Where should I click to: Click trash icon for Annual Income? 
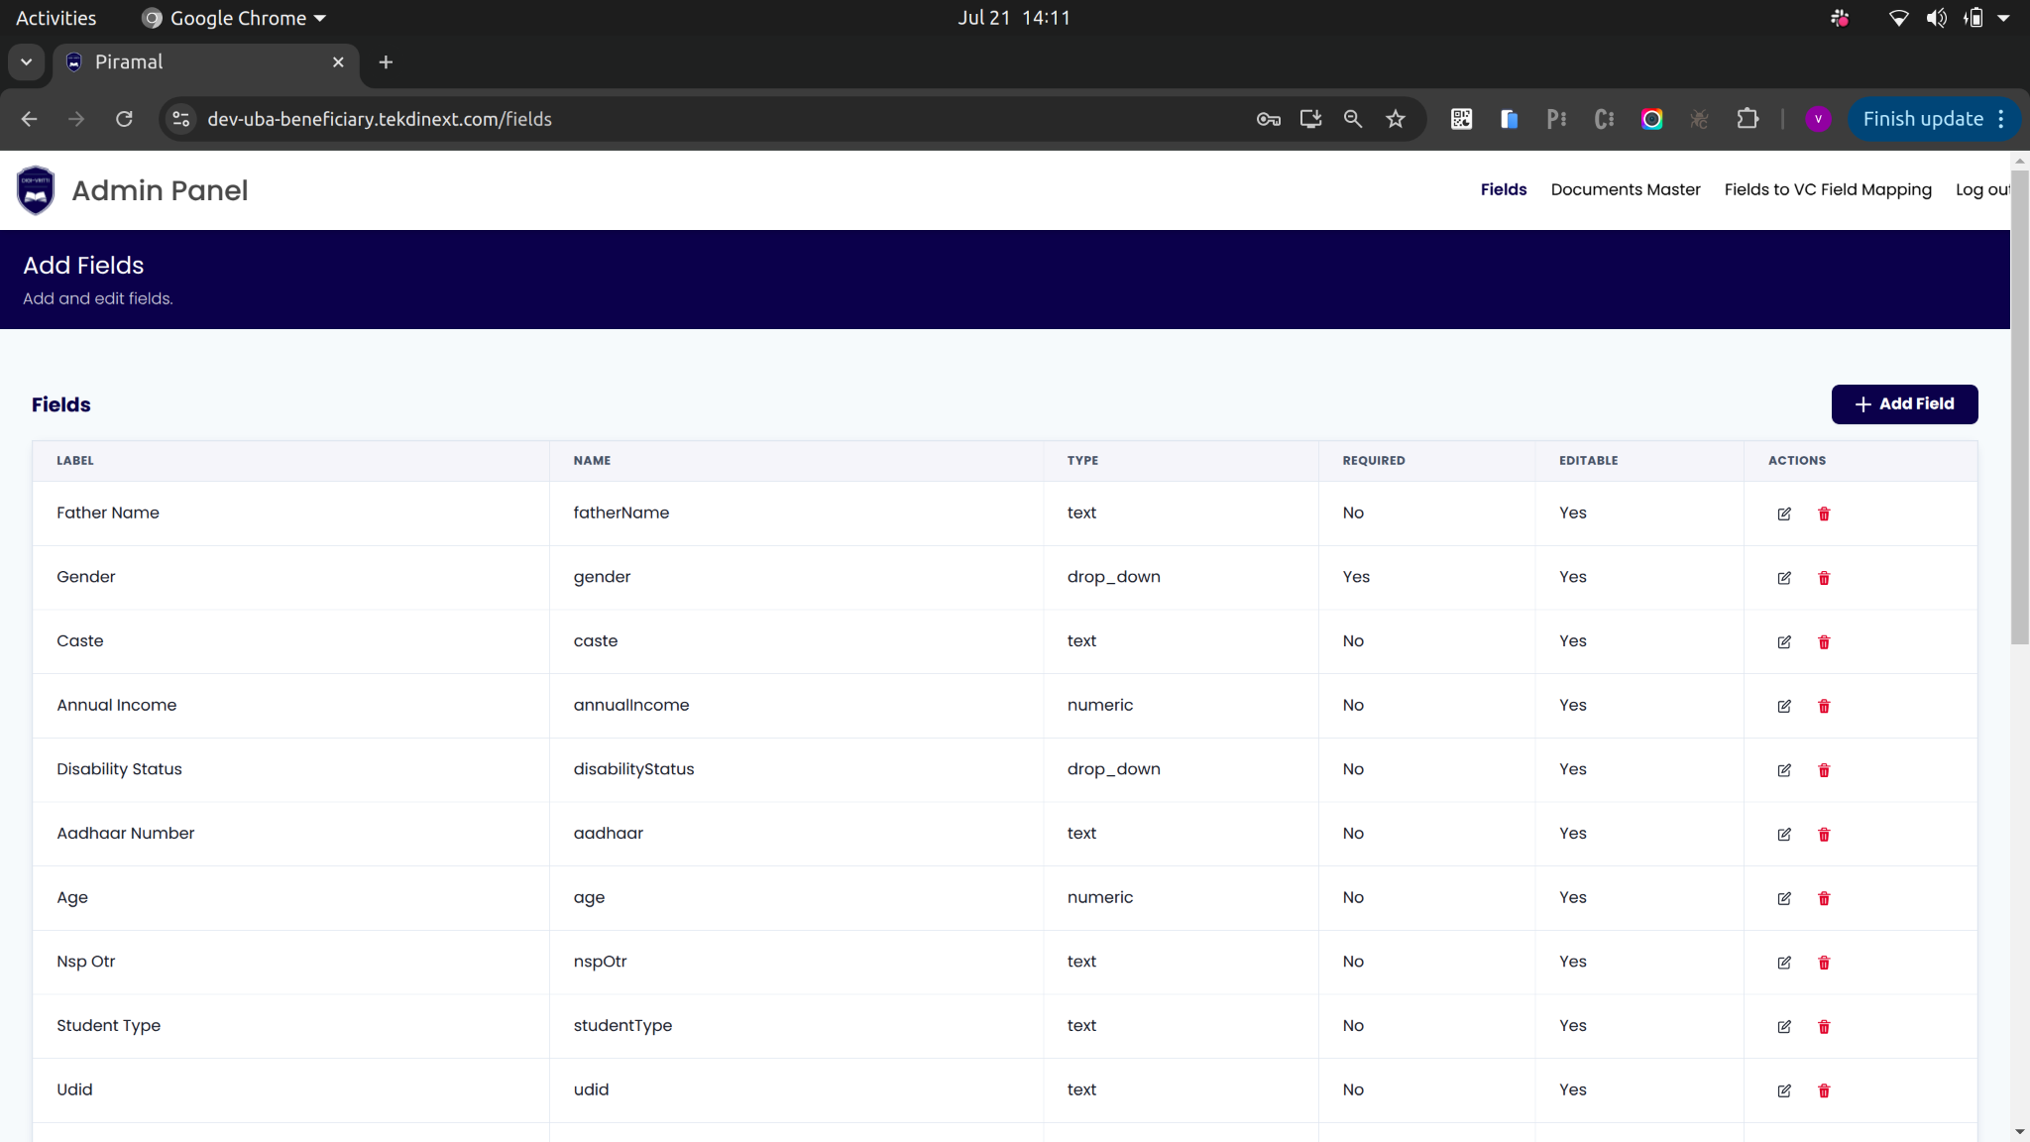pyautogui.click(x=1824, y=706)
